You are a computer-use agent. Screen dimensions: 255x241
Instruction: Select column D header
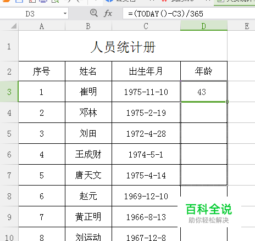(x=204, y=26)
